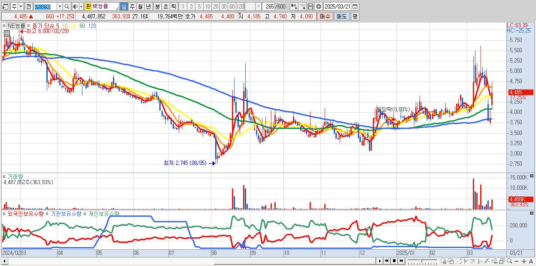Click the 거래량 volume panel label
The image size is (536, 266).
(15, 176)
